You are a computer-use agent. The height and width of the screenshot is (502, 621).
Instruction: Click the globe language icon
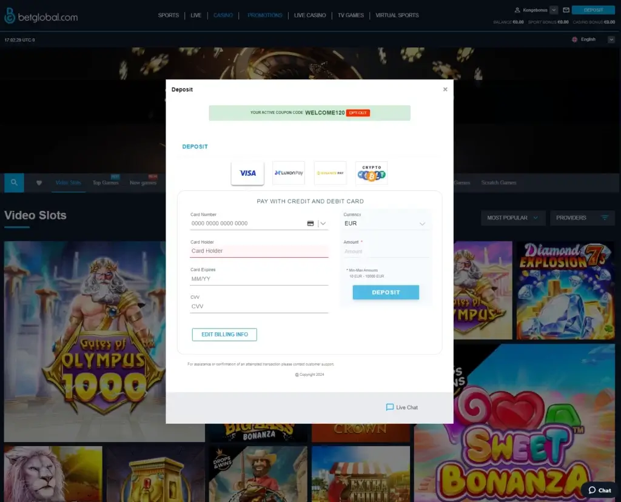click(x=575, y=39)
